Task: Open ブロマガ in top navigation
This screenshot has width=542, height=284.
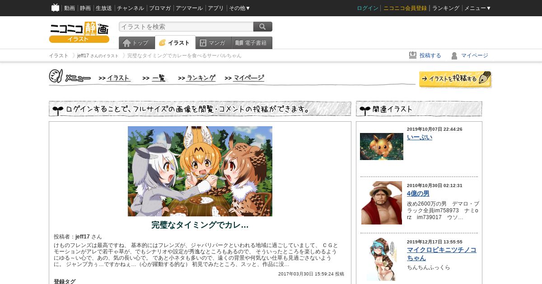Action: (160, 8)
